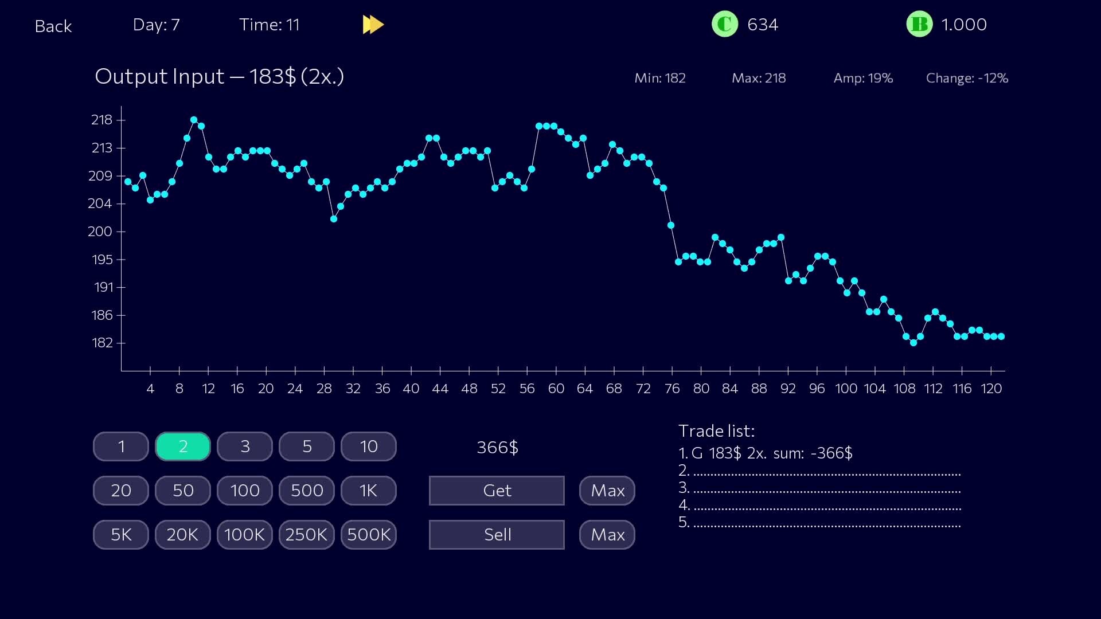The image size is (1101, 619).
Task: Click Max next to Sell
Action: (607, 535)
